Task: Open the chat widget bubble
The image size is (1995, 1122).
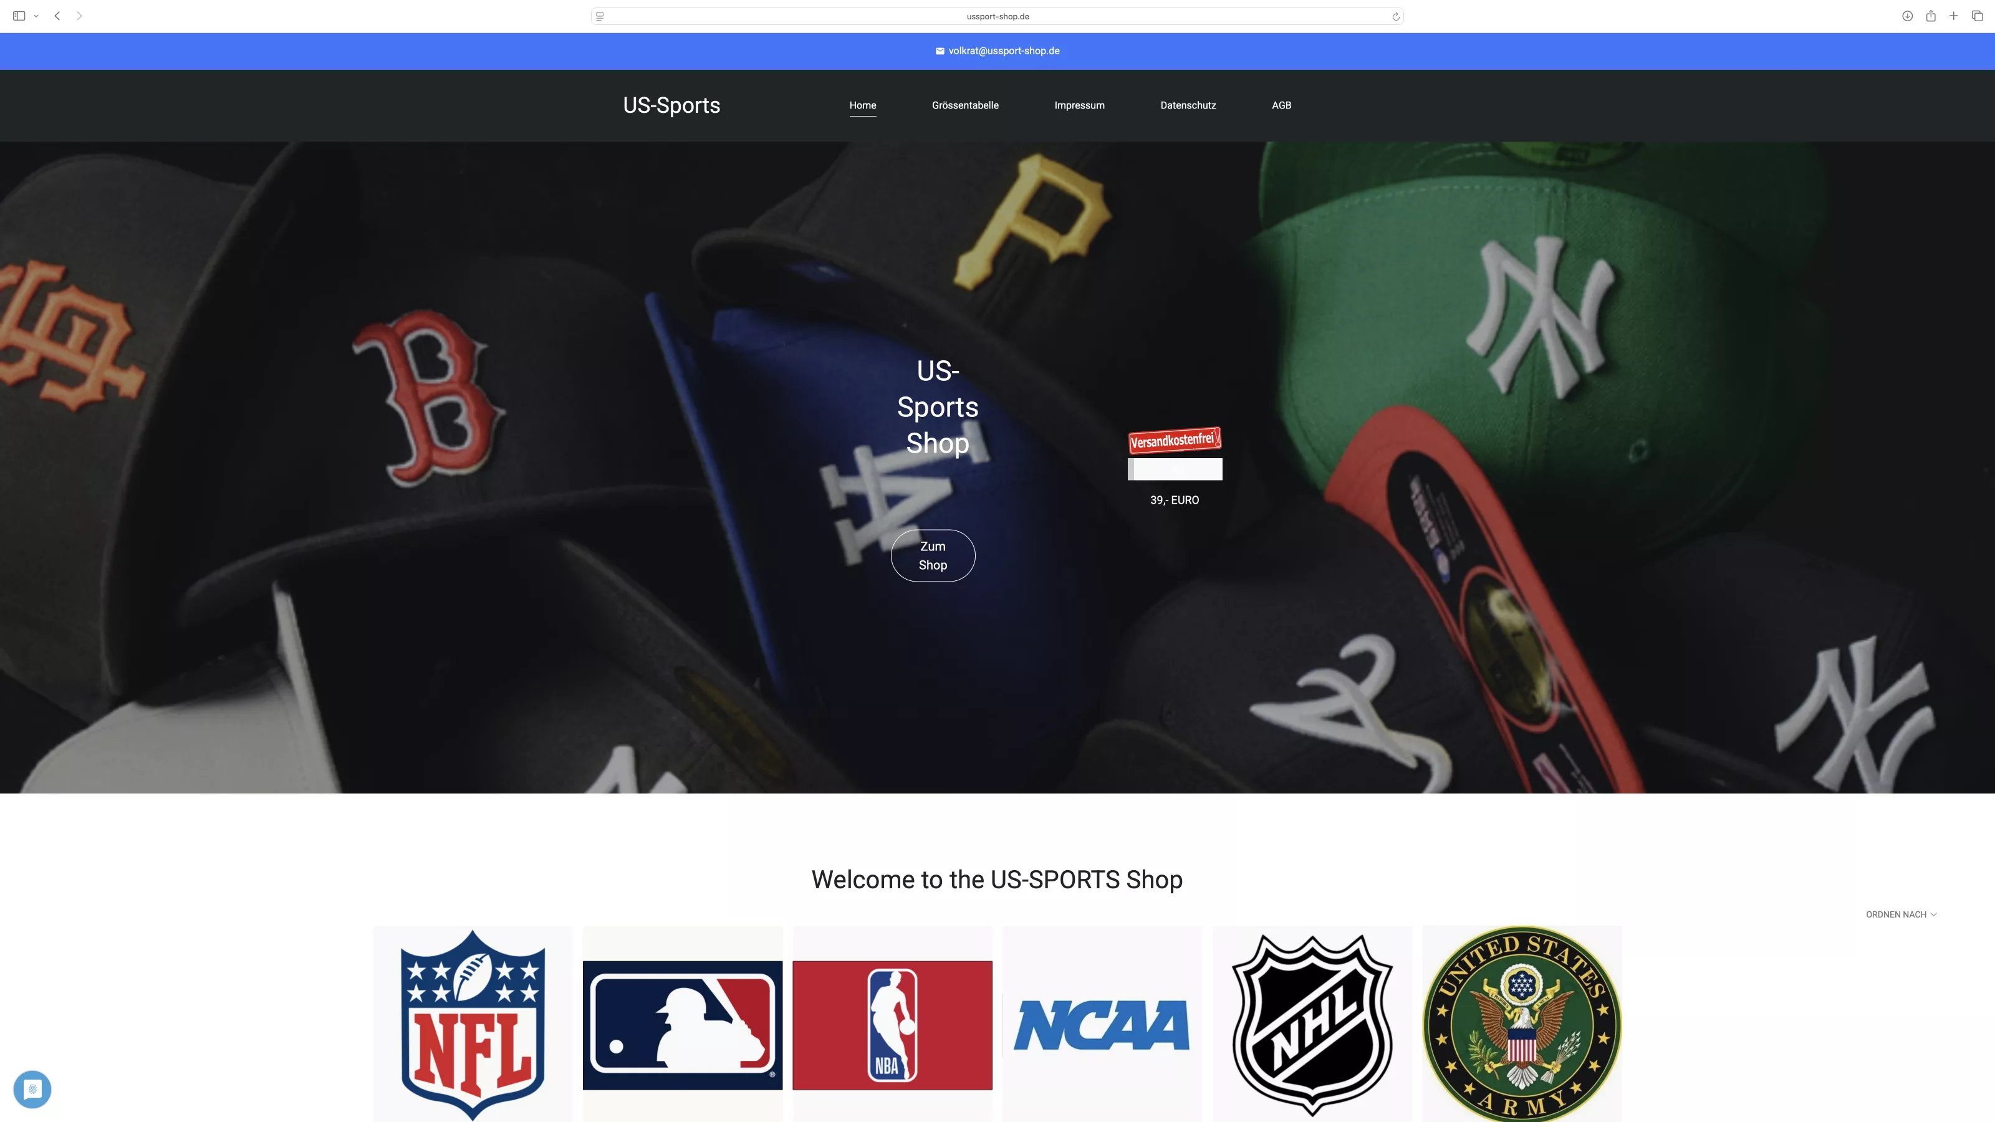Action: coord(32,1090)
